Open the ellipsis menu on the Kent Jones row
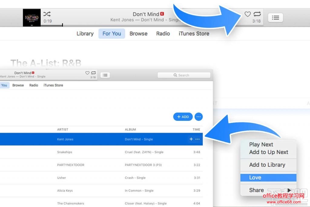 197,139
